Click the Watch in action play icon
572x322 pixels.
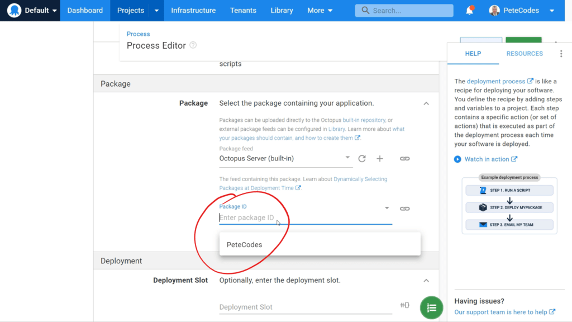(x=457, y=159)
